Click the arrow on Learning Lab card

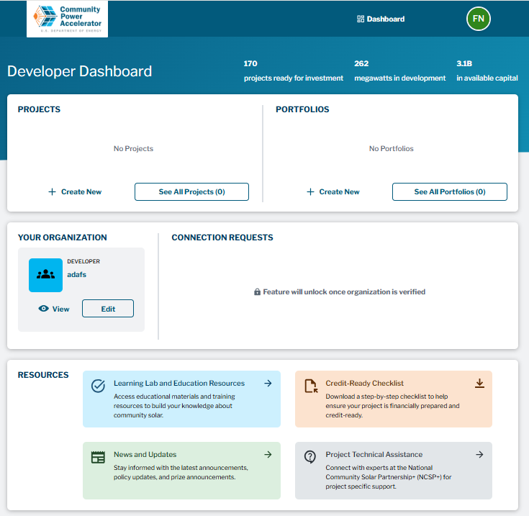pyautogui.click(x=268, y=383)
